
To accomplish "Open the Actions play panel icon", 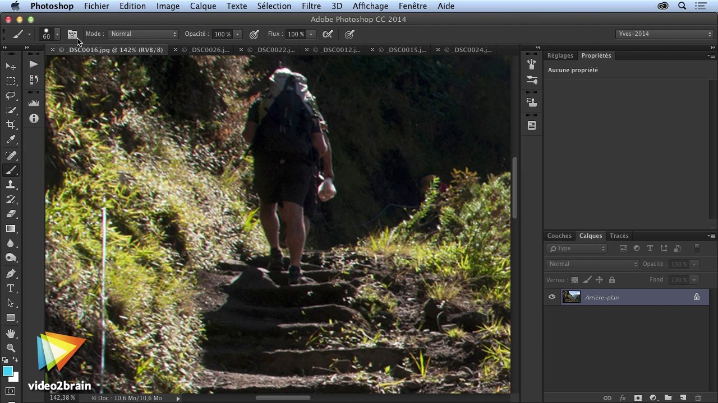I will coord(34,64).
